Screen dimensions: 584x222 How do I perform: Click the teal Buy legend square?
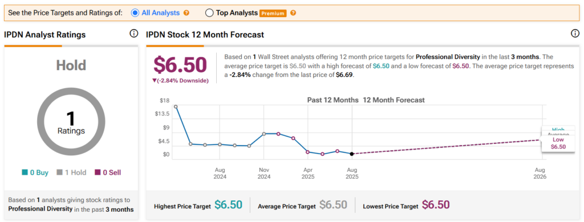pos(25,172)
